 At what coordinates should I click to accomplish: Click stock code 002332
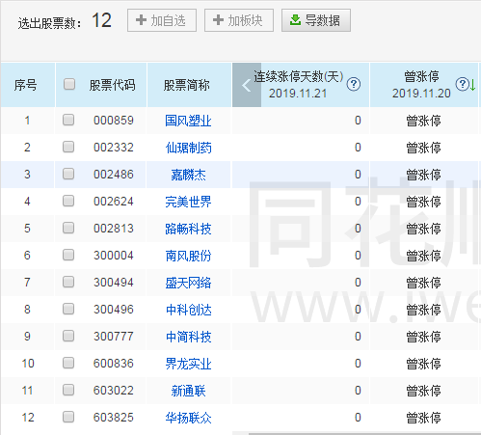coord(114,148)
